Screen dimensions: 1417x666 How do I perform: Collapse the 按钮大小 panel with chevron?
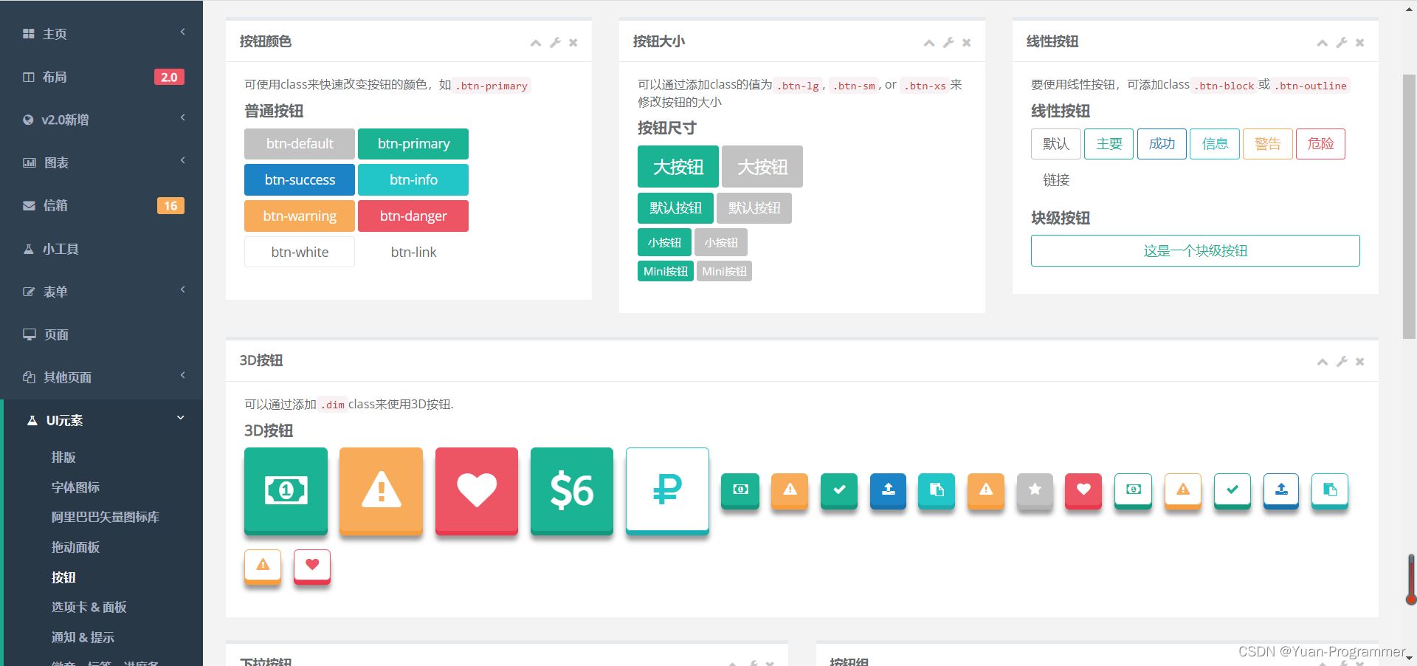pos(929,43)
